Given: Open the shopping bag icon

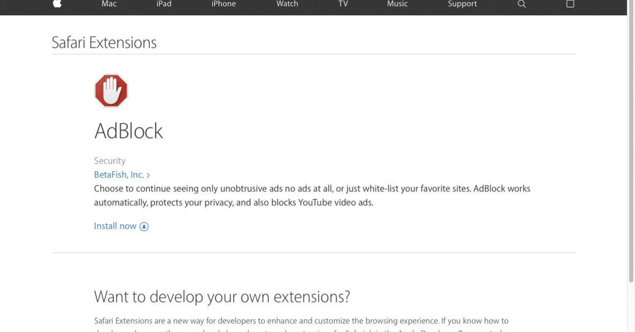Looking at the screenshot, I should (x=570, y=3).
